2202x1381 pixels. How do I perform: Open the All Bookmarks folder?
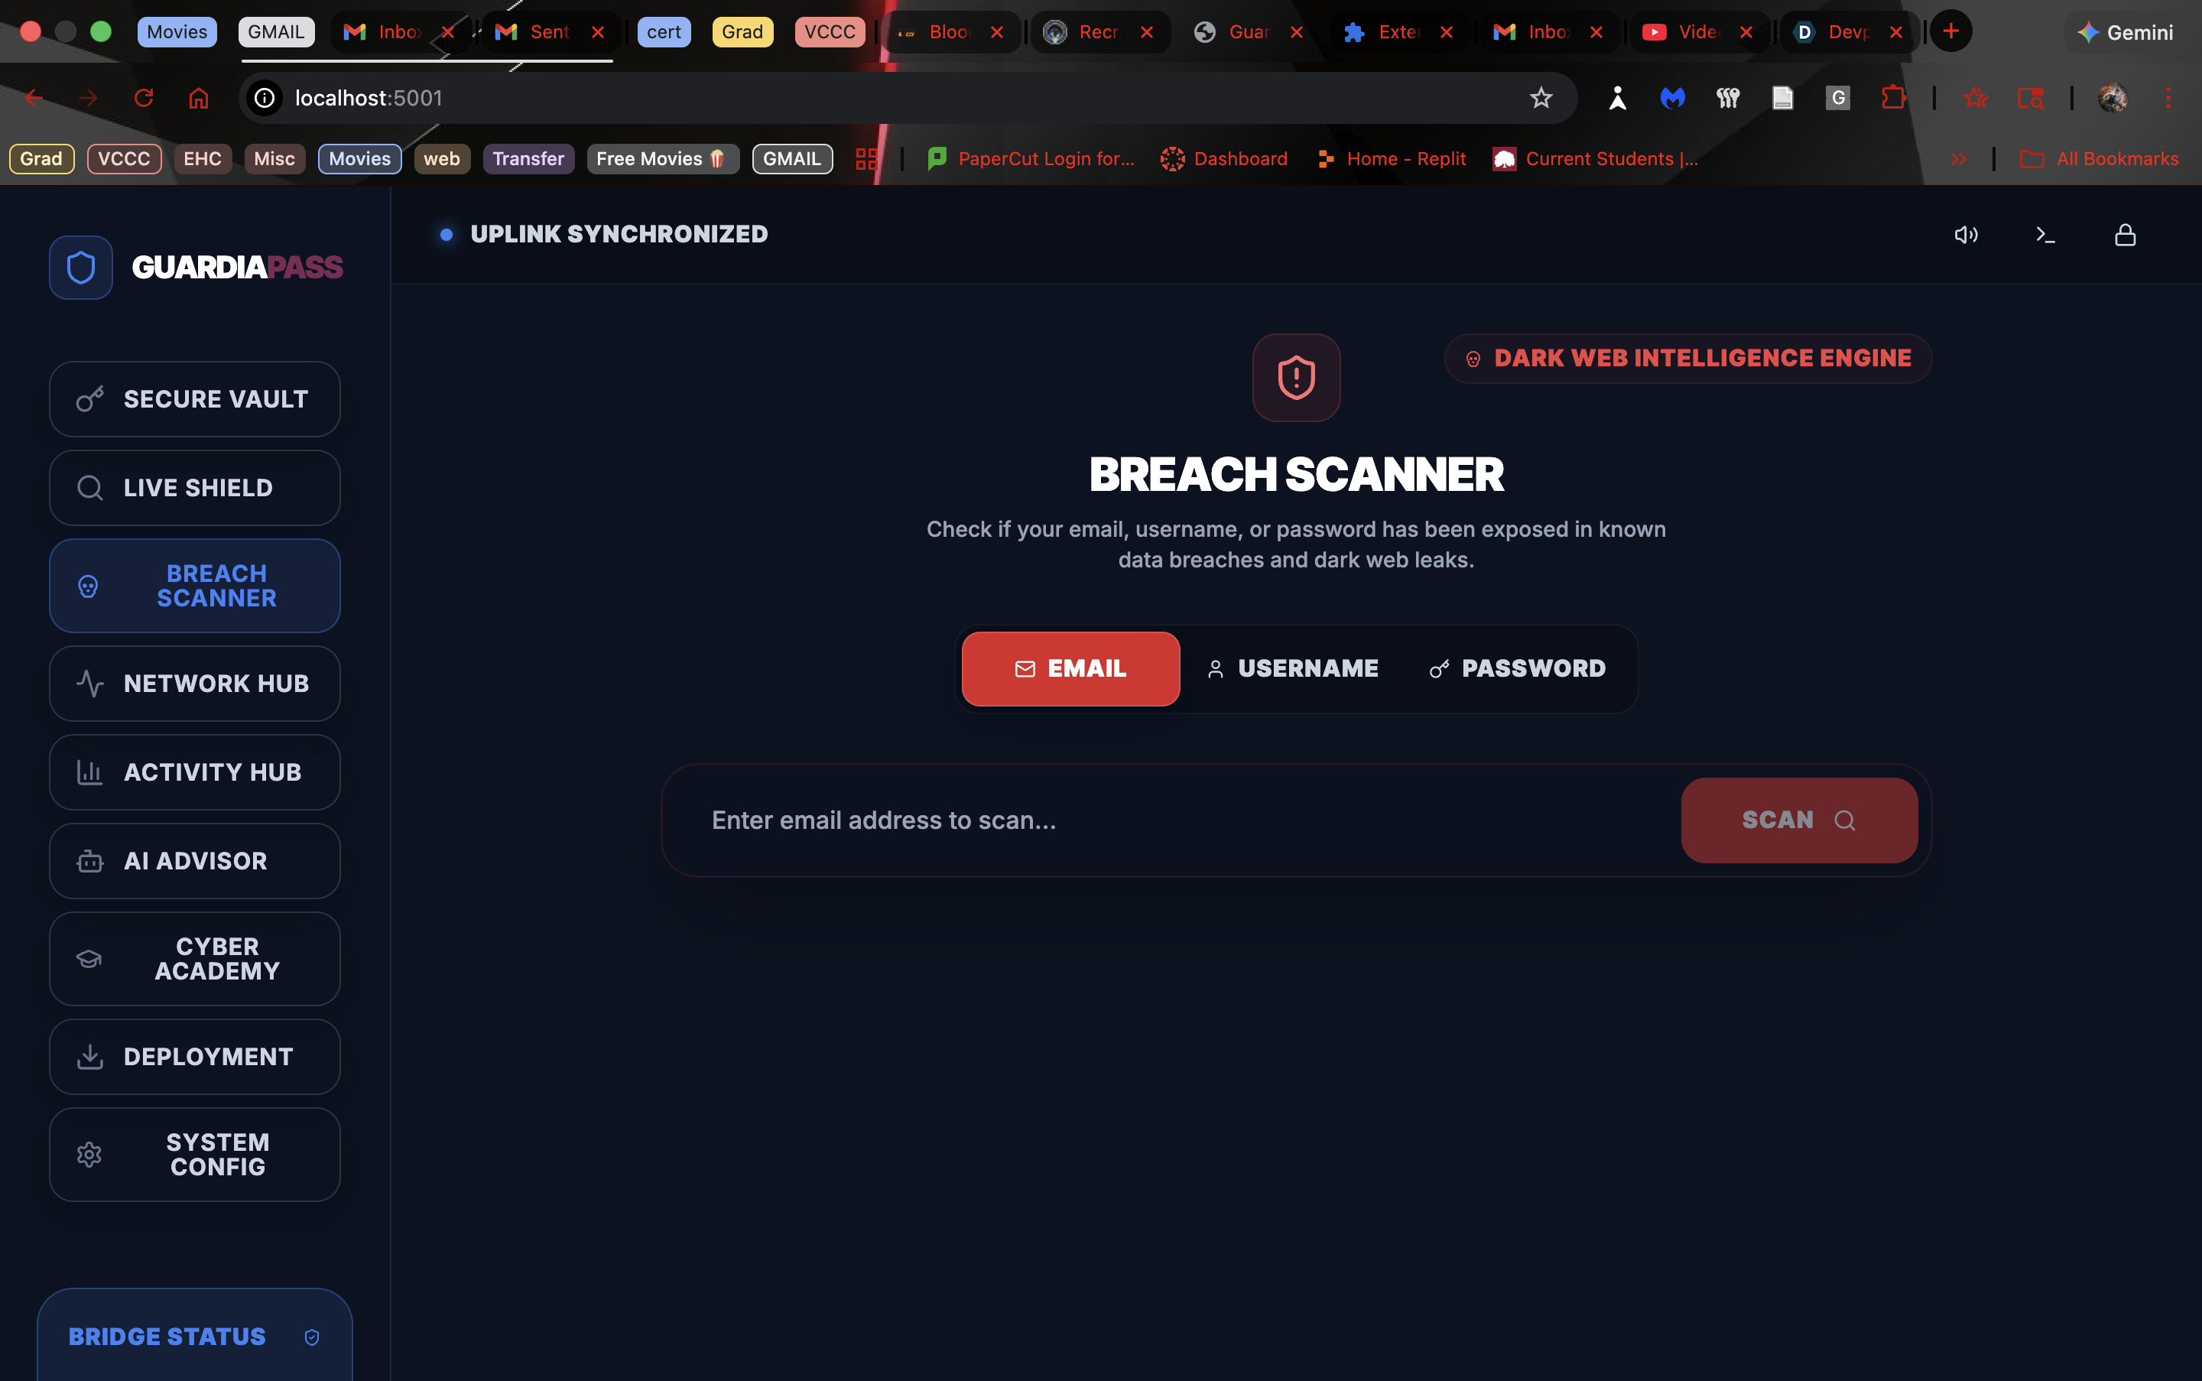[2099, 159]
